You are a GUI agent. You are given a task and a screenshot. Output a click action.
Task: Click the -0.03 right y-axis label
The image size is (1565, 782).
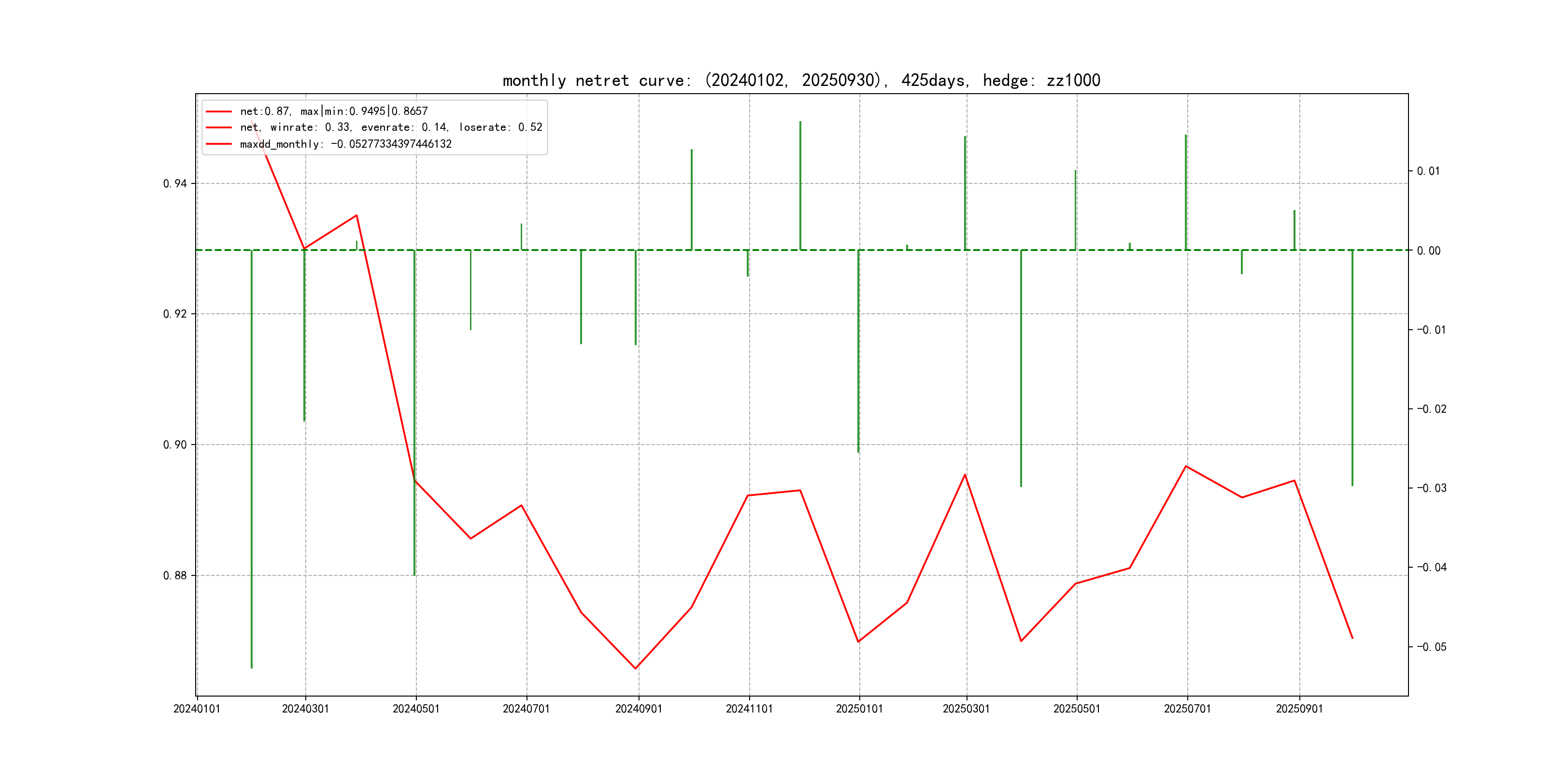[x=1431, y=488]
